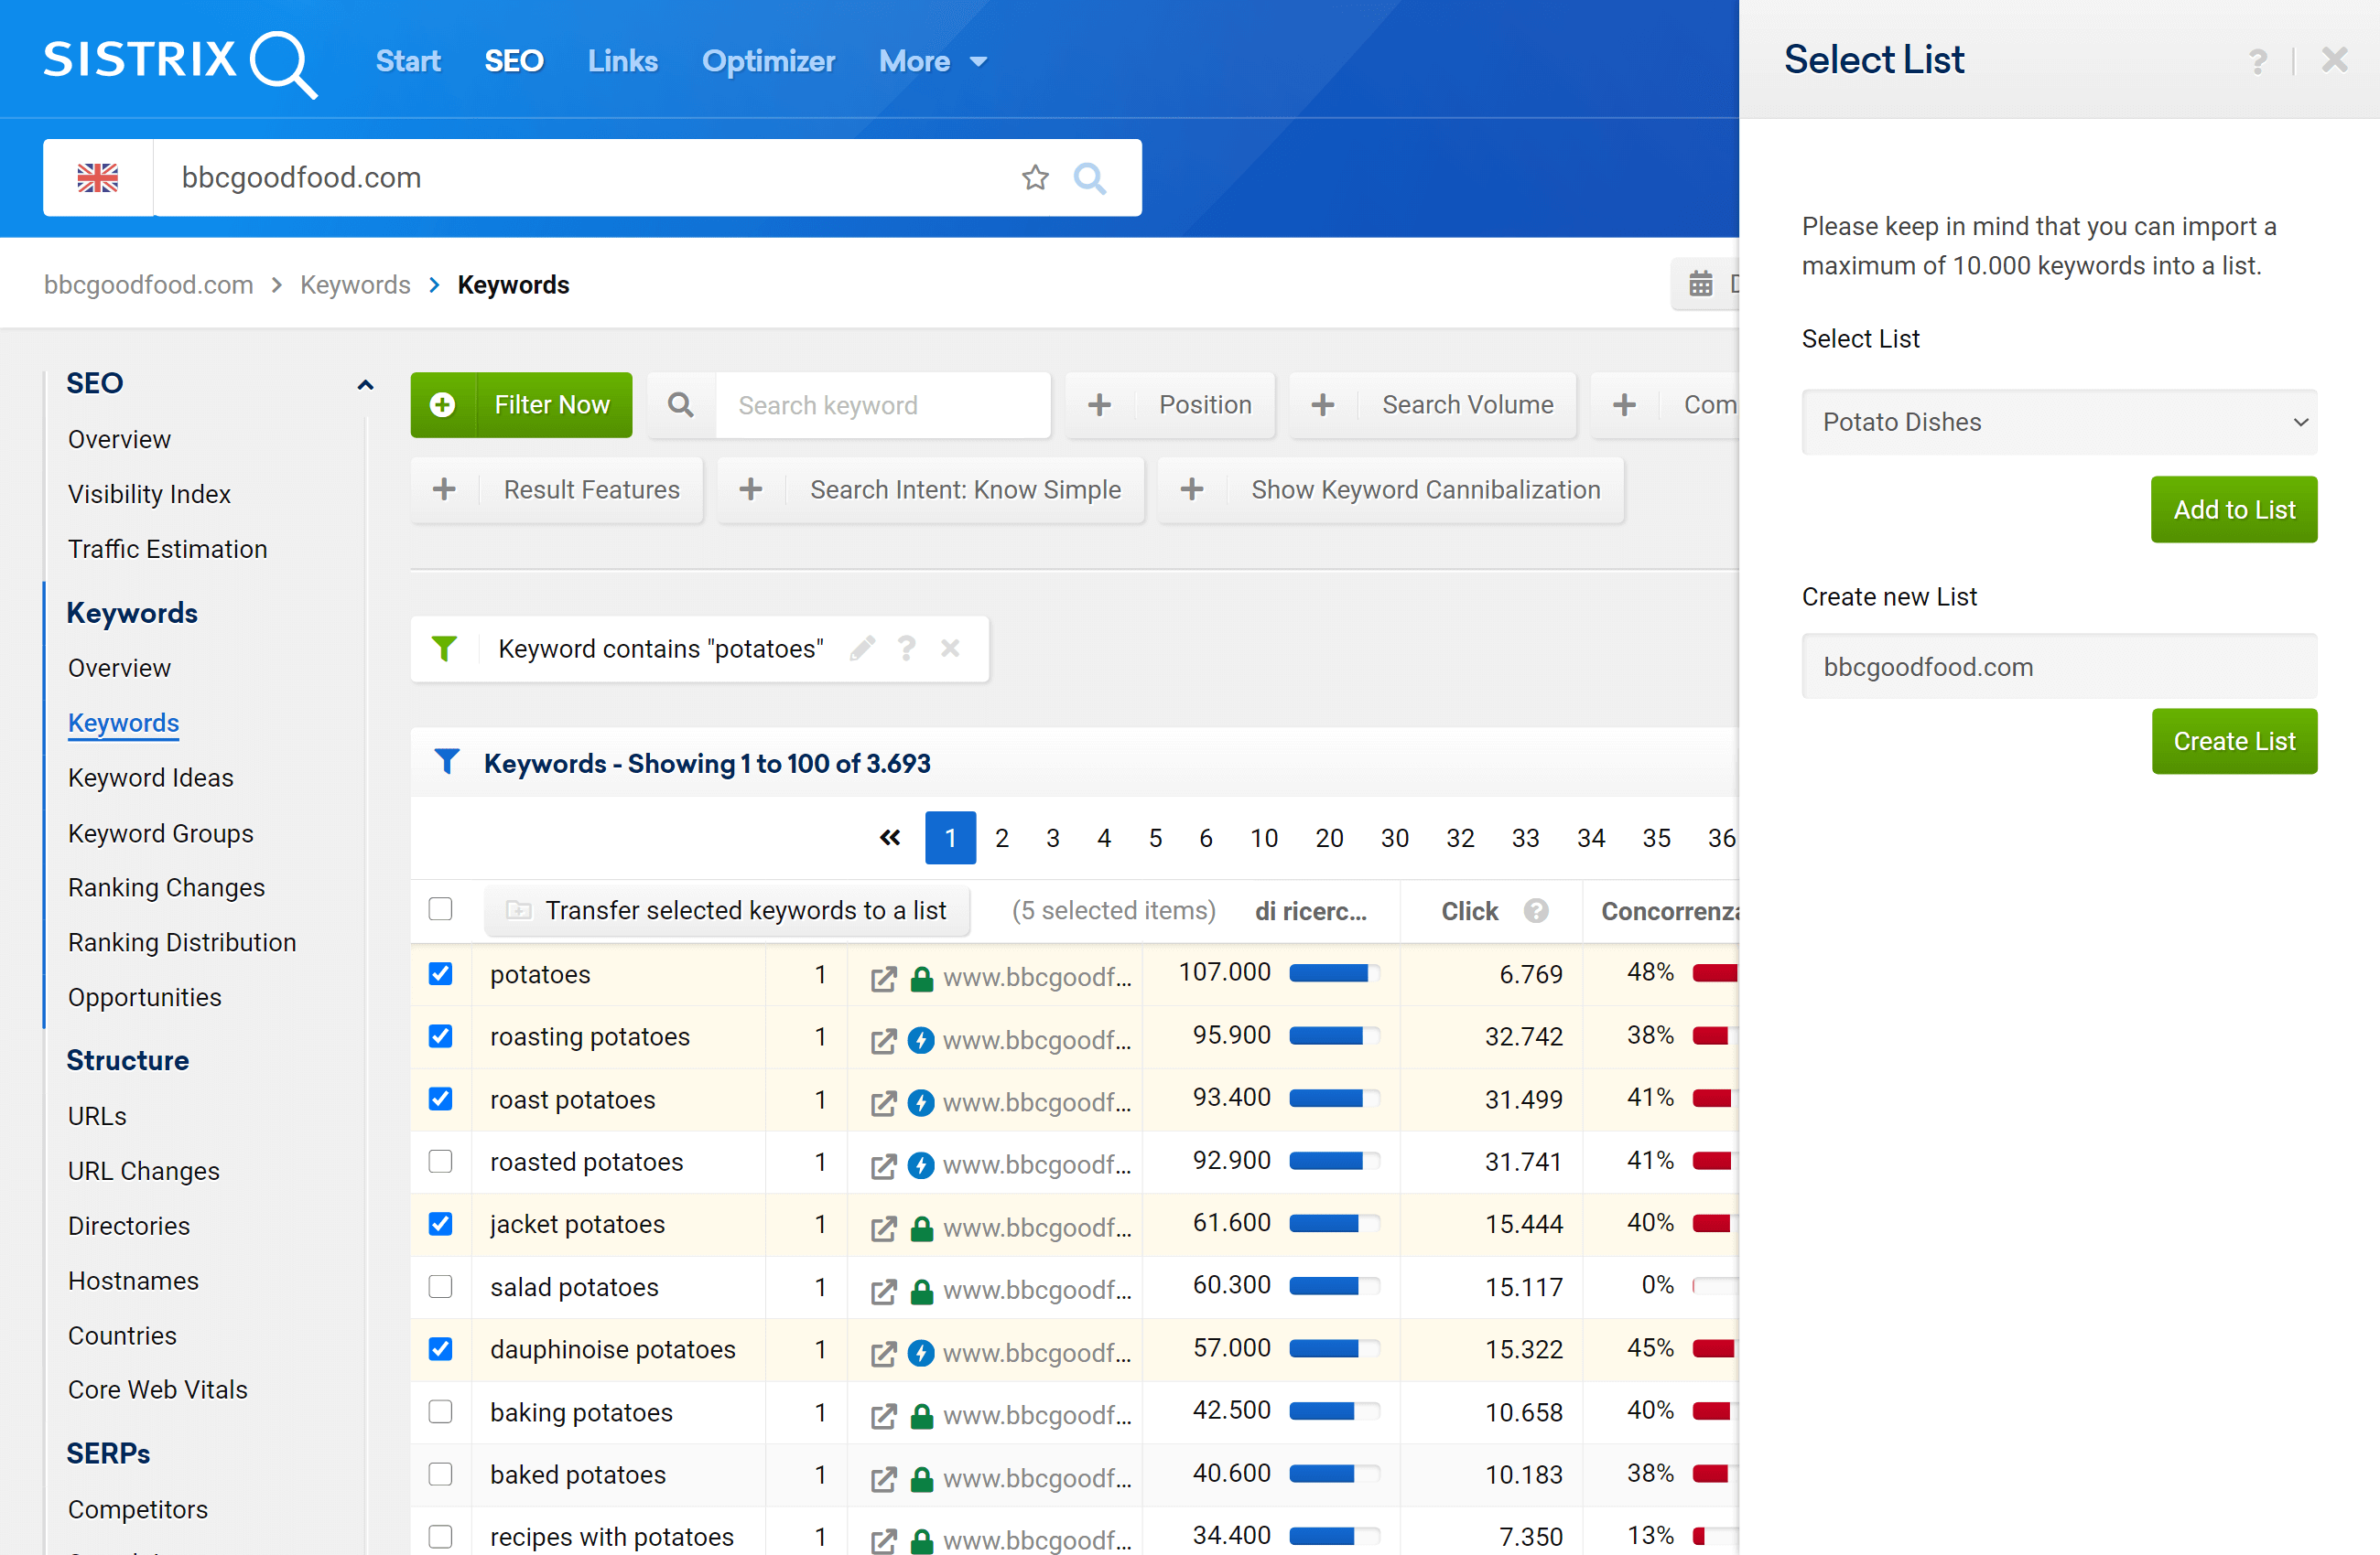Check the salad potatoes checkbox
The height and width of the screenshot is (1555, 2380).
440,1286
